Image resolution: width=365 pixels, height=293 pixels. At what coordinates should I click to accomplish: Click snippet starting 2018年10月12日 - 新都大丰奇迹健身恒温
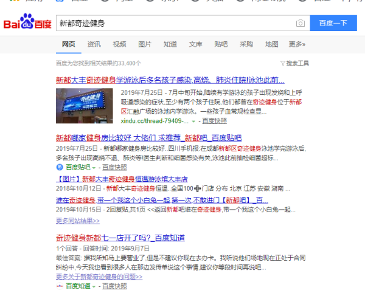click(x=173, y=188)
